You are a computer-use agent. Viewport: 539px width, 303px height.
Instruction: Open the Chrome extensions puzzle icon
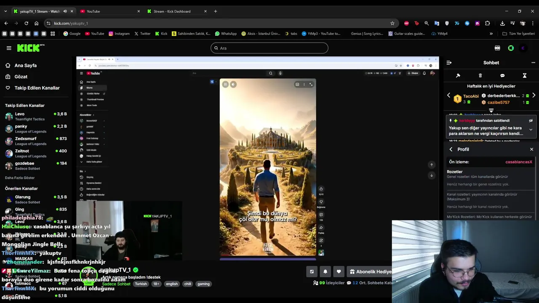487,23
